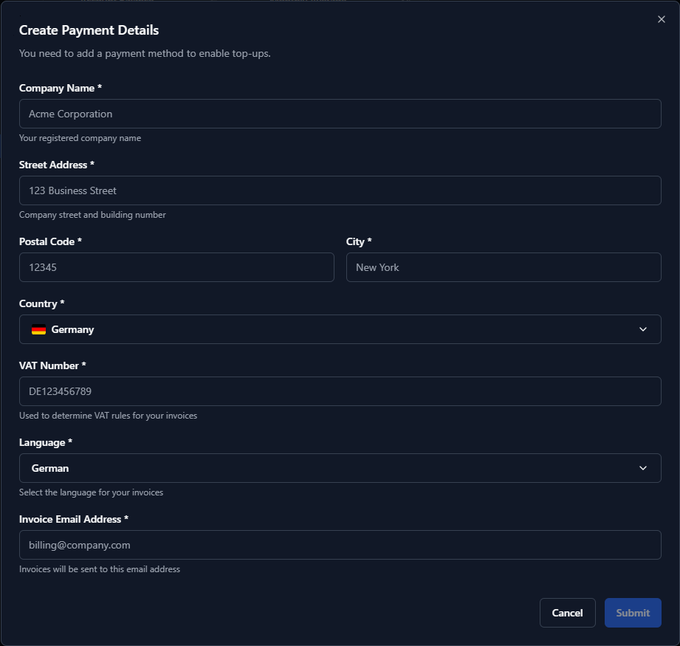Expand the Country dropdown chevron

pyautogui.click(x=642, y=329)
